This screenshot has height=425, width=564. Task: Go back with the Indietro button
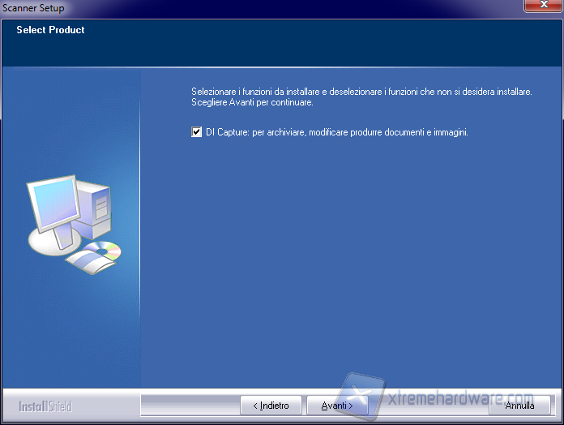(x=271, y=405)
